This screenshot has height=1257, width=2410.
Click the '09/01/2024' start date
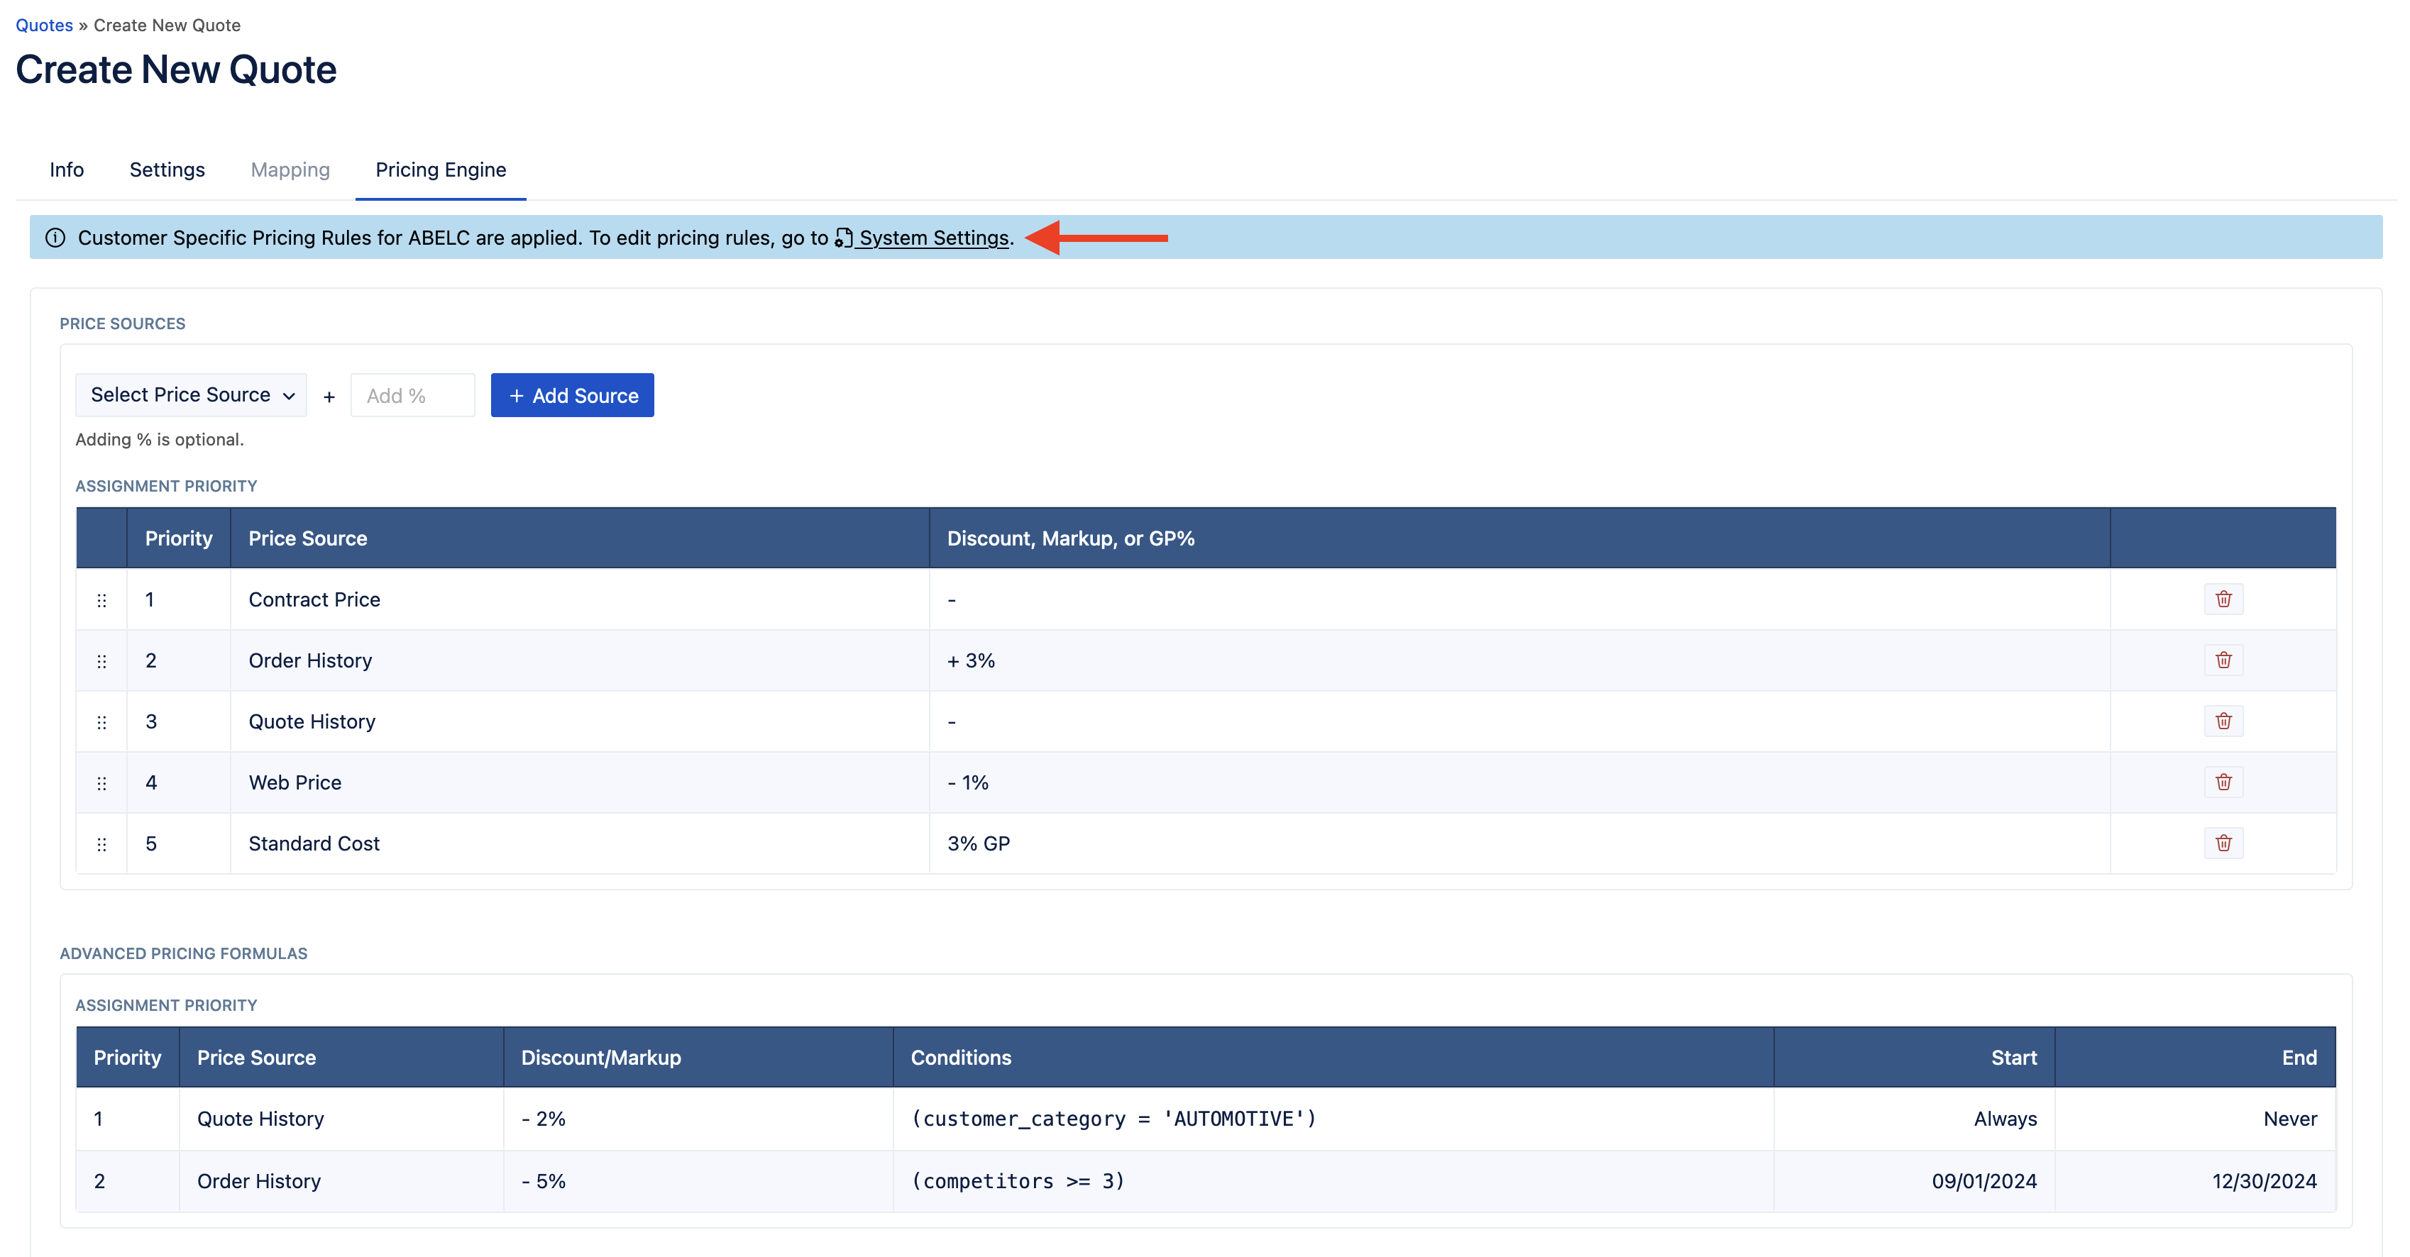tap(1984, 1181)
